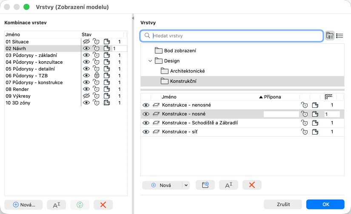Create a new layer combination with Nová...
Screen dimensions: 351x214
(x=23, y=205)
